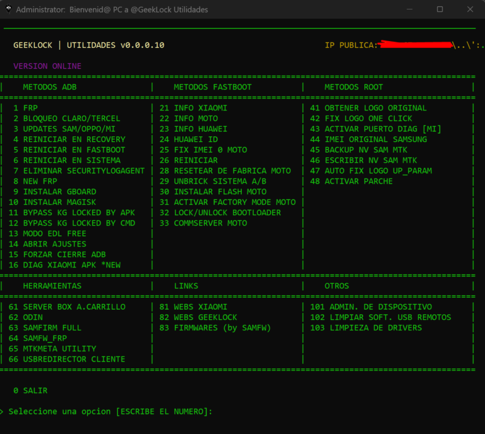Screen dimensions: 485x434
Task: Click the '0 SALIR' exit option
Action: [x=30, y=391]
